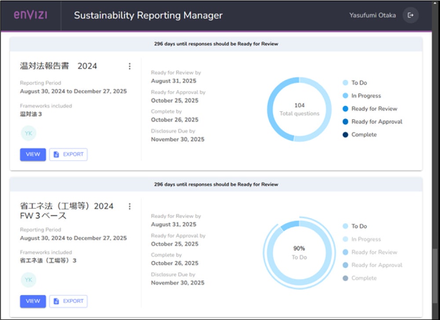Click the Envizi logo in header
The height and width of the screenshot is (320, 440).
(x=30, y=15)
